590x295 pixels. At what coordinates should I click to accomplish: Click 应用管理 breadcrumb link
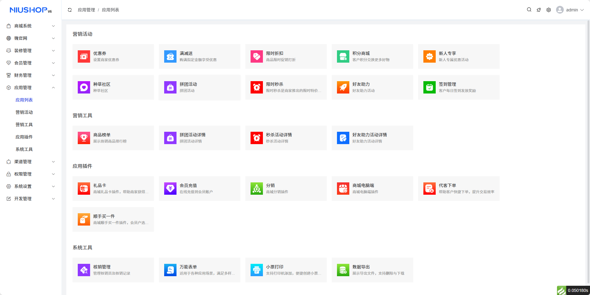tap(86, 10)
